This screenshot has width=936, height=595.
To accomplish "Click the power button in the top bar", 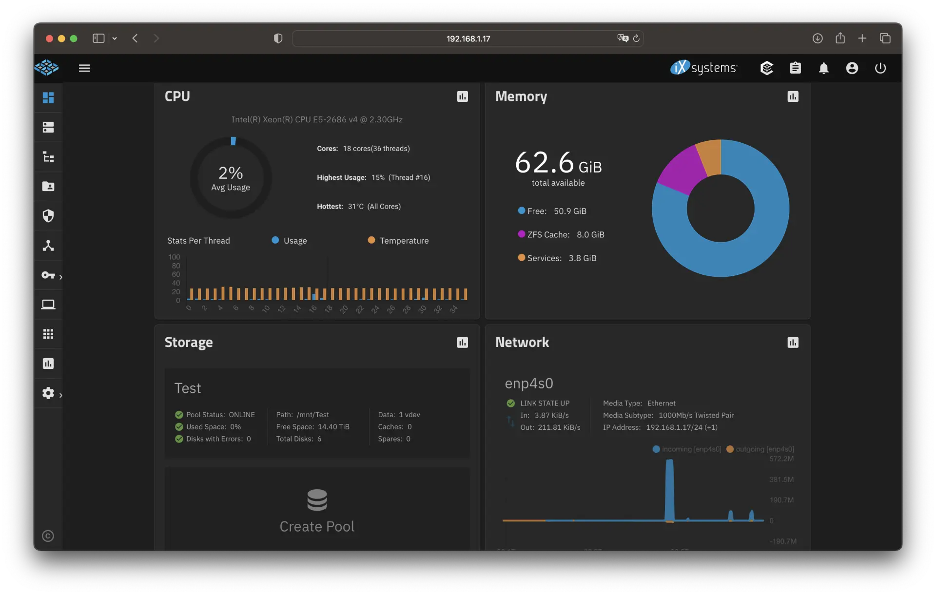I will [880, 68].
